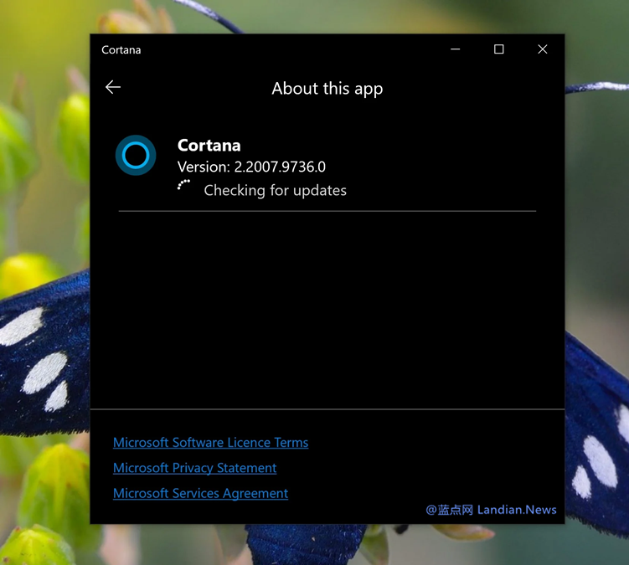Screen dimensions: 629x565
Task: Minimize the Cortana window
Action: point(456,49)
